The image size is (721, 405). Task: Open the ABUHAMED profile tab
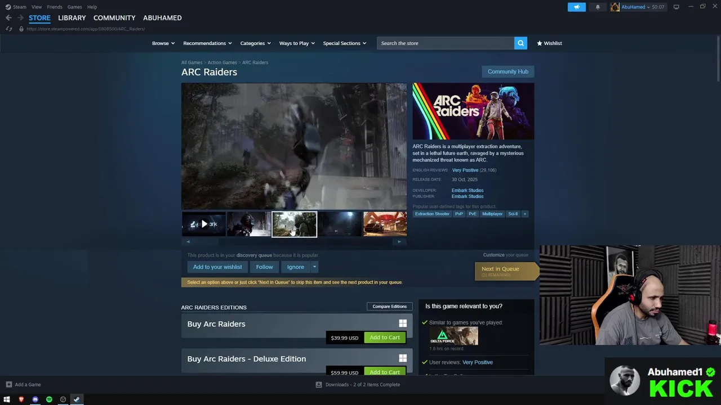coord(162,18)
